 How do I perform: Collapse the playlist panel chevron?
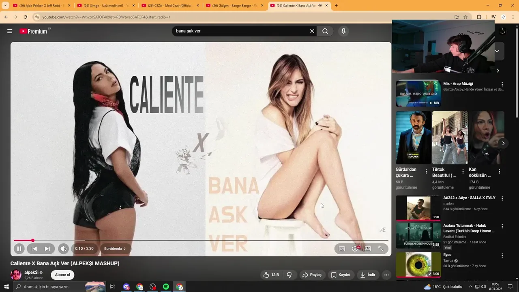[x=497, y=51]
